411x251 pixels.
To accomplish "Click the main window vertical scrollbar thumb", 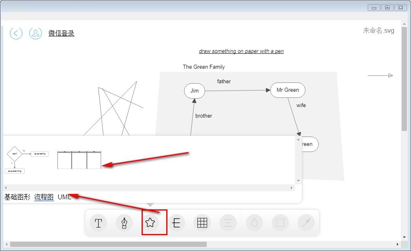I will click(404, 78).
